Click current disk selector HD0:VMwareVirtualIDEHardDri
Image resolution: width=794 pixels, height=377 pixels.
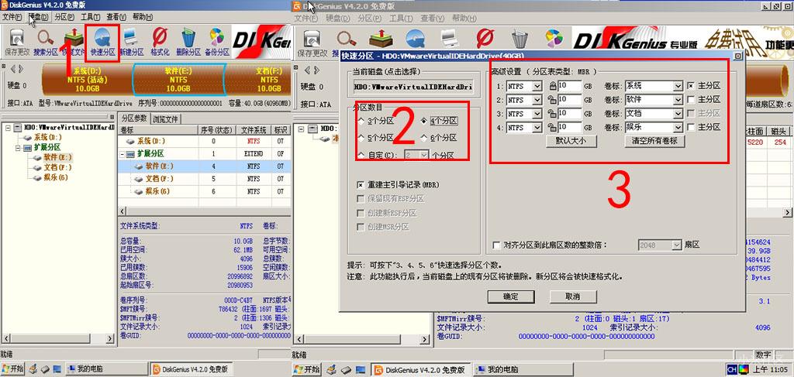(414, 87)
